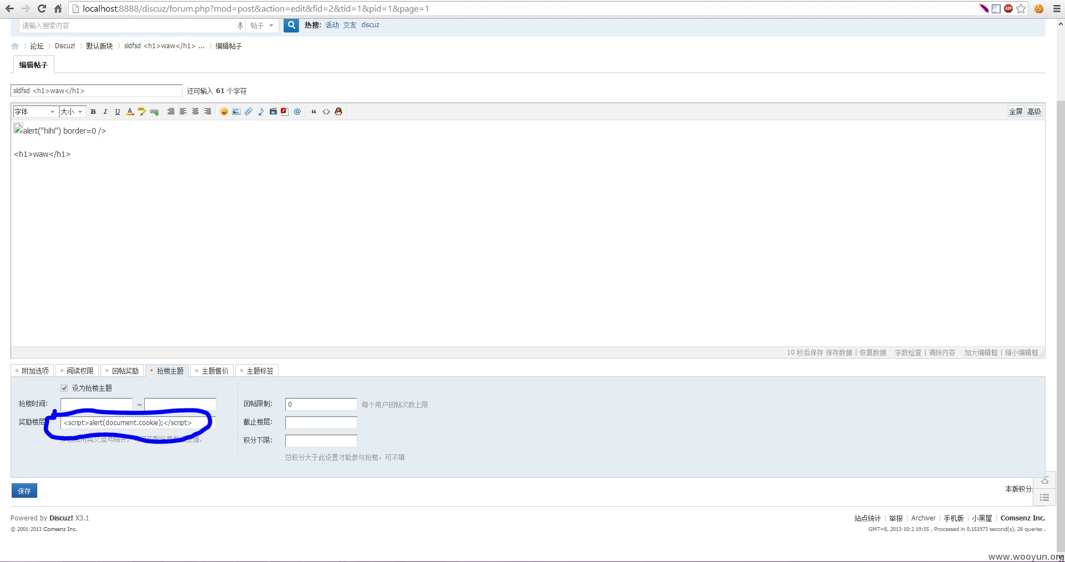The height and width of the screenshot is (562, 1065).
Task: Click the abc highlighter icon
Action: click(x=142, y=111)
